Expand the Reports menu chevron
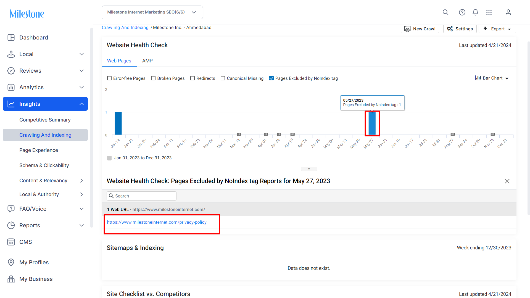The height and width of the screenshot is (298, 530). tap(81, 225)
